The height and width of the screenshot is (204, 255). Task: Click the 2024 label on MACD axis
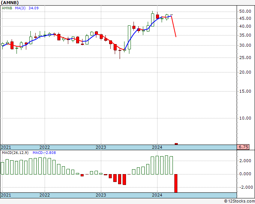157,195
